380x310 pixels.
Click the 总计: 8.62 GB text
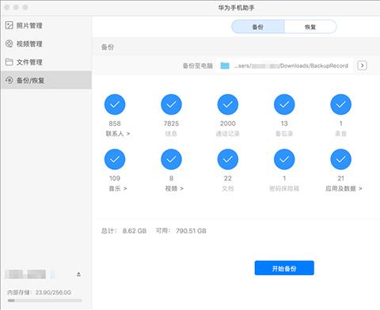[123, 231]
